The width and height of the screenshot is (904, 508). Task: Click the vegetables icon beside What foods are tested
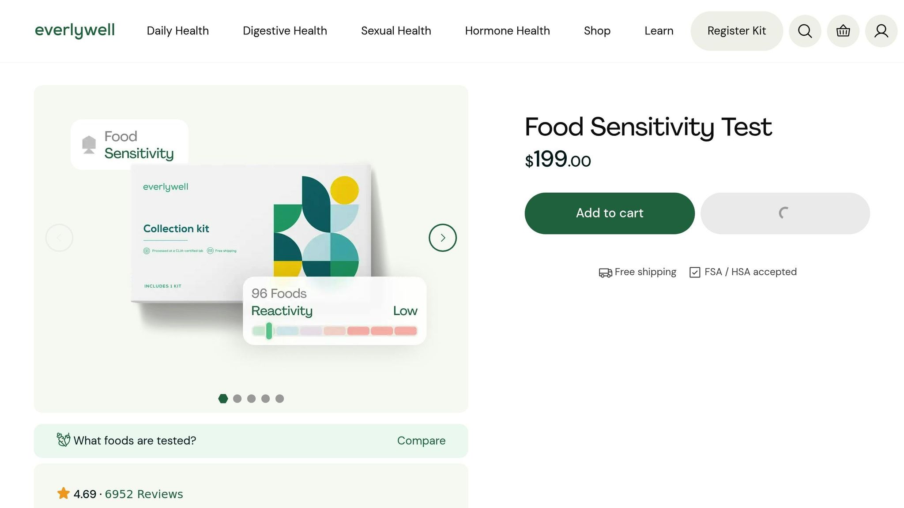point(64,440)
